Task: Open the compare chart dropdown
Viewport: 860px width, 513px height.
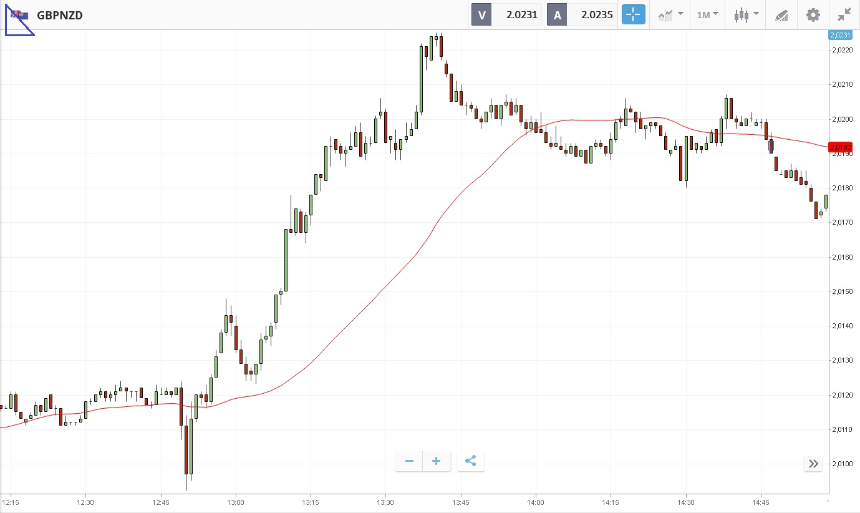Action: coord(670,15)
